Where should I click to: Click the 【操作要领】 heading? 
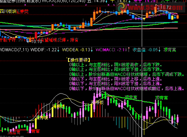click(x=79, y=60)
